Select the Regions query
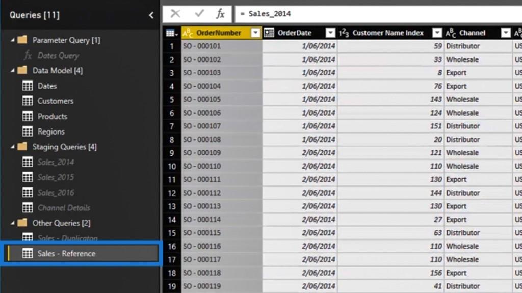522x293 pixels. tap(51, 131)
